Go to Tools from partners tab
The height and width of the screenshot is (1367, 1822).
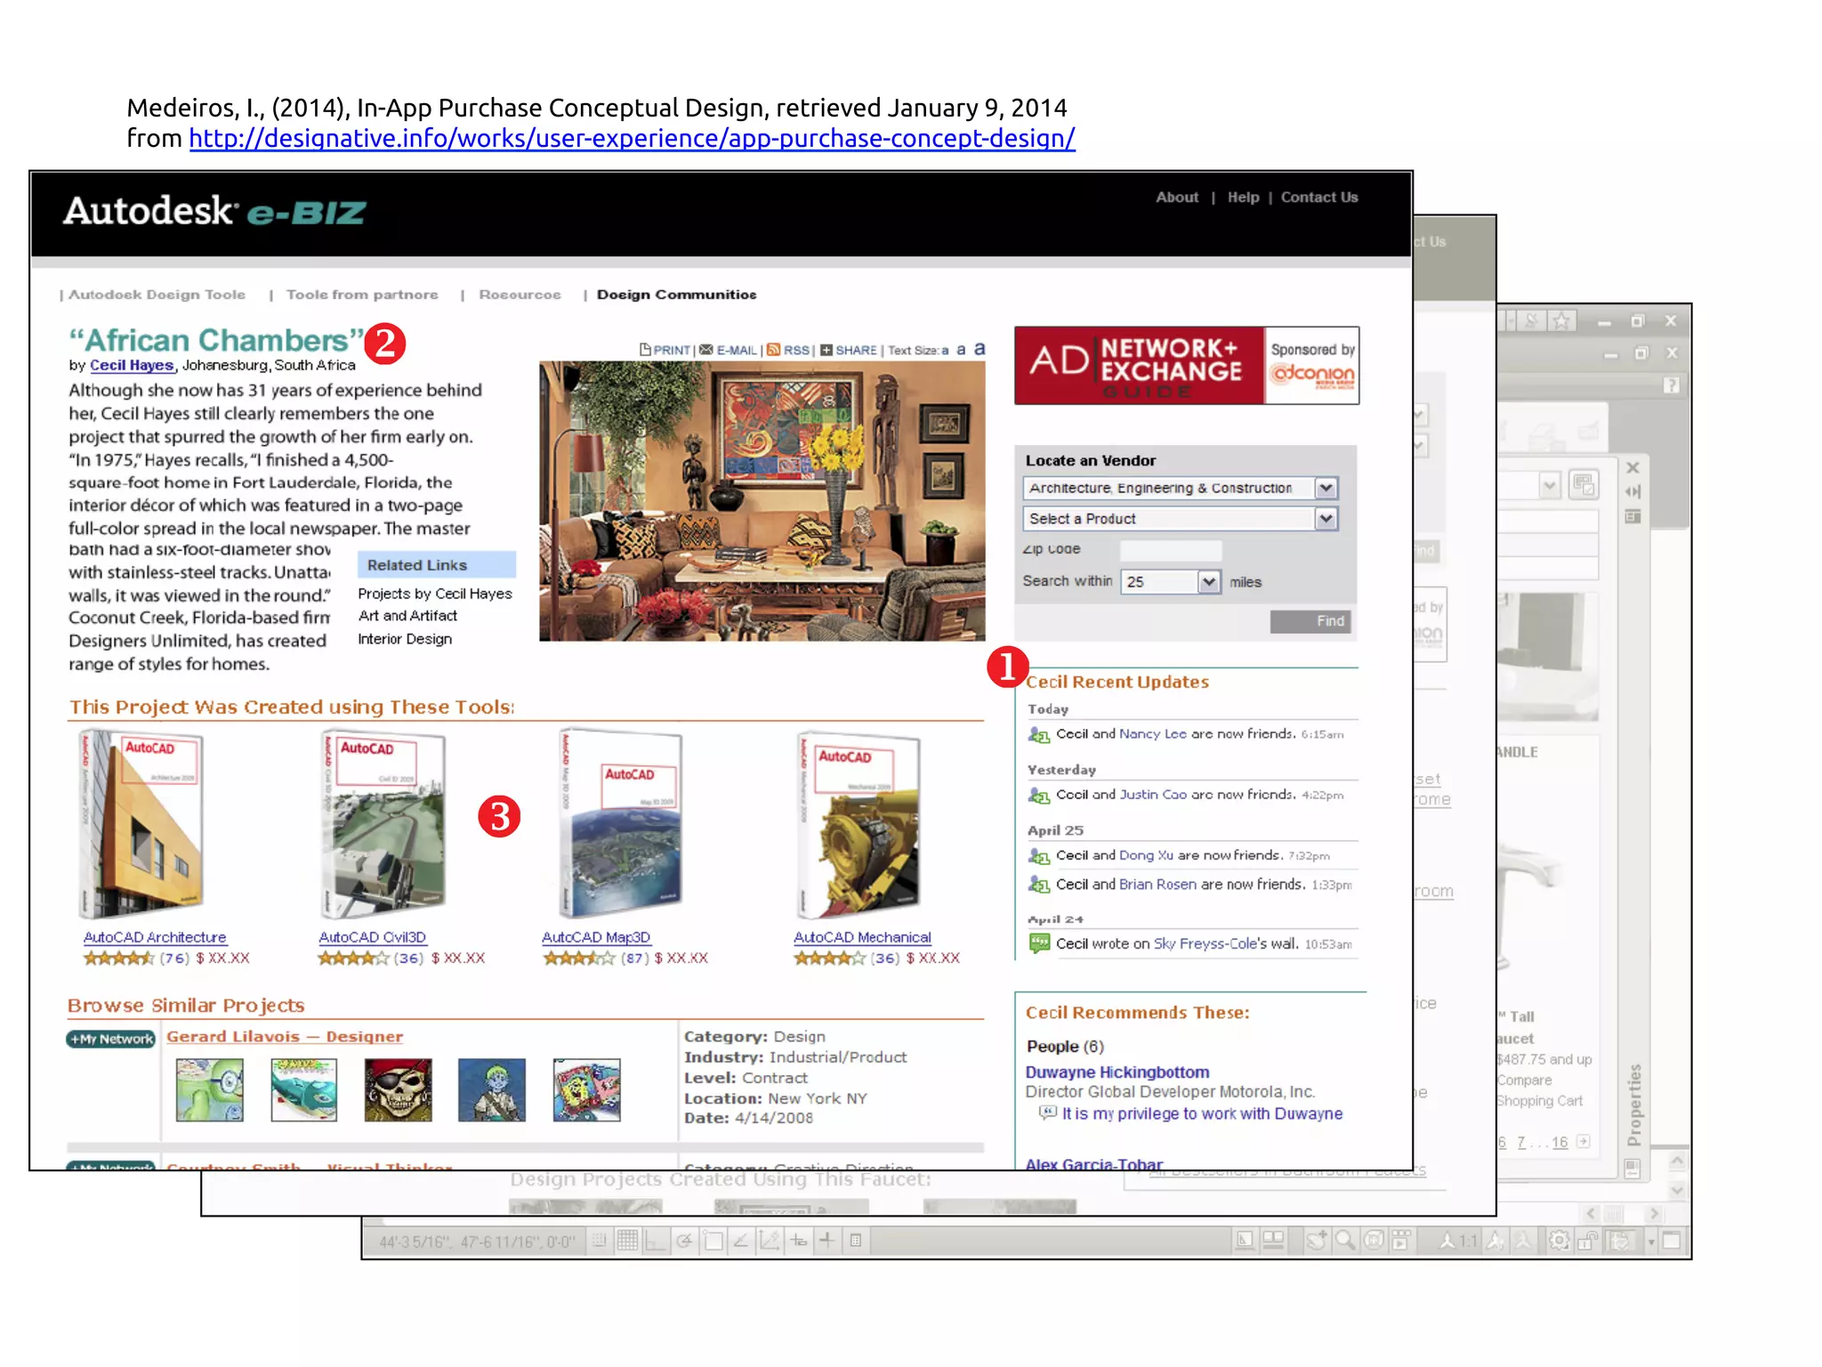coord(361,295)
